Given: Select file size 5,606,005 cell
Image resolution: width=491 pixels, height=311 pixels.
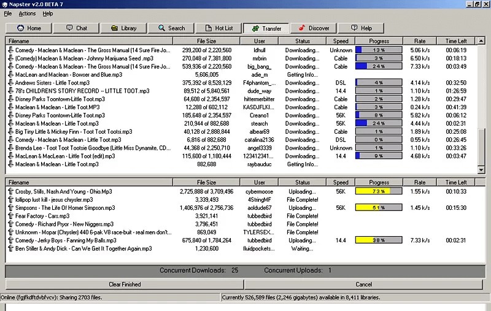Looking at the screenshot, I should [x=207, y=75].
